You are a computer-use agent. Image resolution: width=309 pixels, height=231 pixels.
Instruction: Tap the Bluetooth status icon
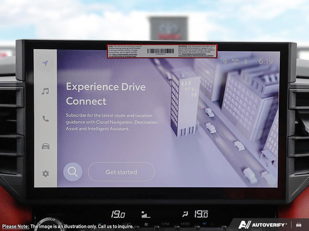(246, 62)
